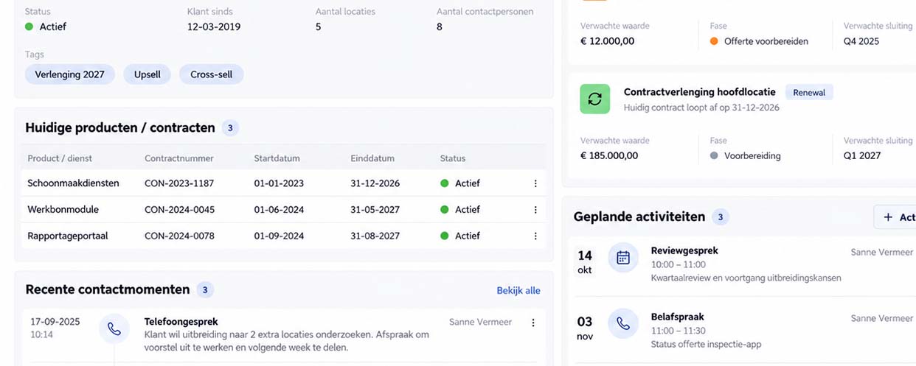This screenshot has width=916, height=366.
Task: Sort by Startdatum column header
Action: coord(277,158)
